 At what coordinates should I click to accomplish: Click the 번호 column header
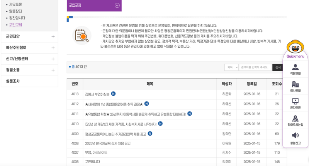click(75, 84)
